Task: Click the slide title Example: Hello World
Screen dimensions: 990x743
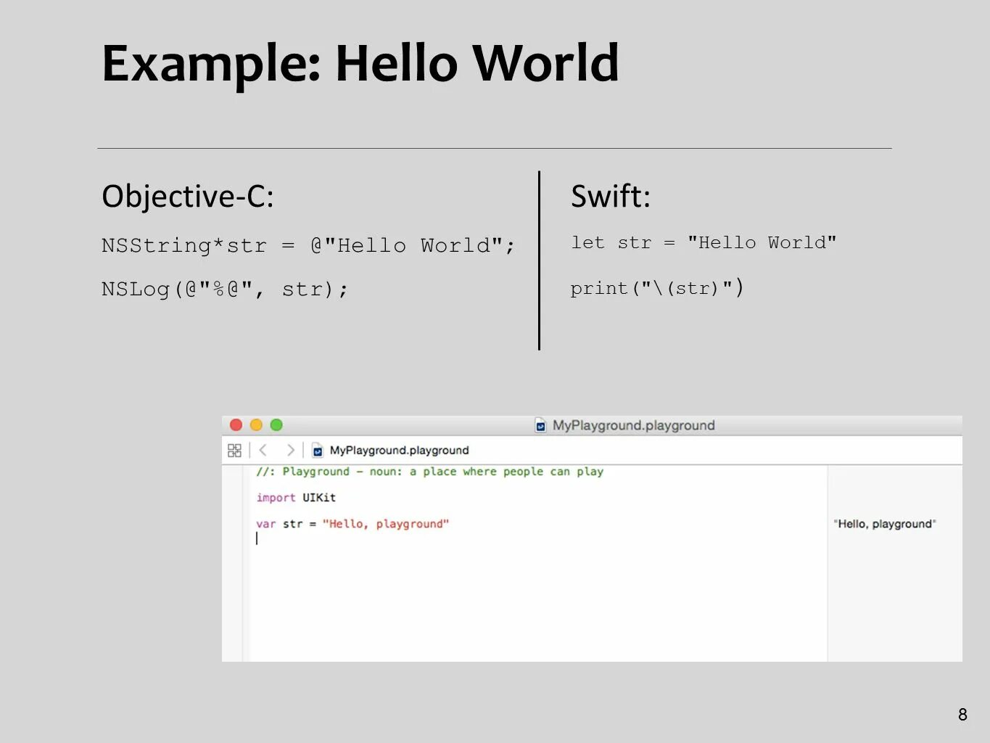Action: click(360, 64)
